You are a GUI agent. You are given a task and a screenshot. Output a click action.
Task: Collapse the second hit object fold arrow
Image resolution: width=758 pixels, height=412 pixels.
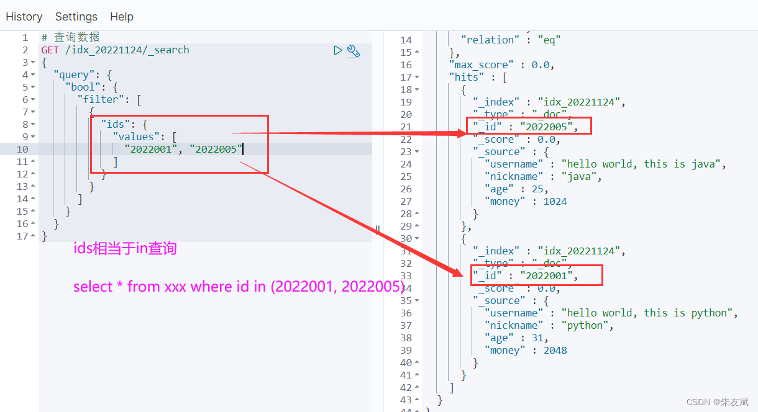(415, 238)
